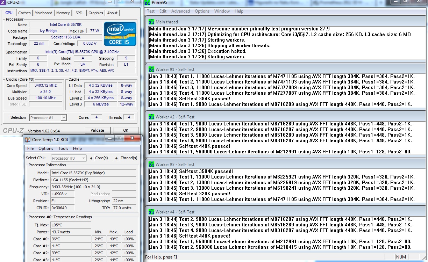Screen dimensions: 428x262
Task: Switch to the CPU tab in CPU-Z
Action: click(9, 13)
